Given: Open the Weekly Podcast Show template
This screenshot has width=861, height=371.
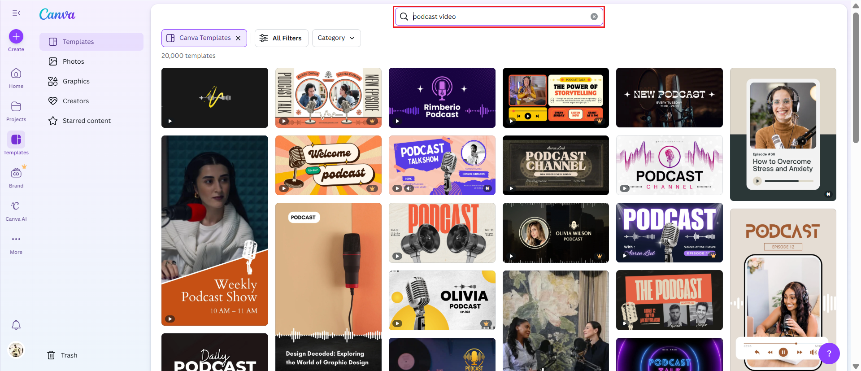Looking at the screenshot, I should coord(215,231).
